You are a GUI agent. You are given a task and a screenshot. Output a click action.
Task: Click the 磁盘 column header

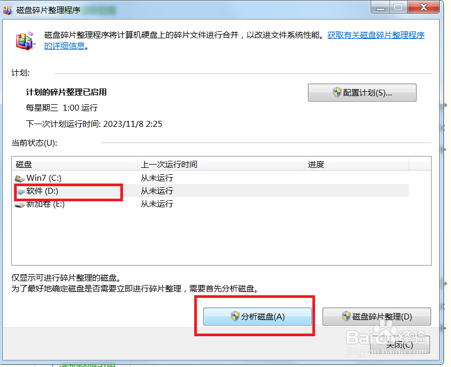click(x=75, y=165)
